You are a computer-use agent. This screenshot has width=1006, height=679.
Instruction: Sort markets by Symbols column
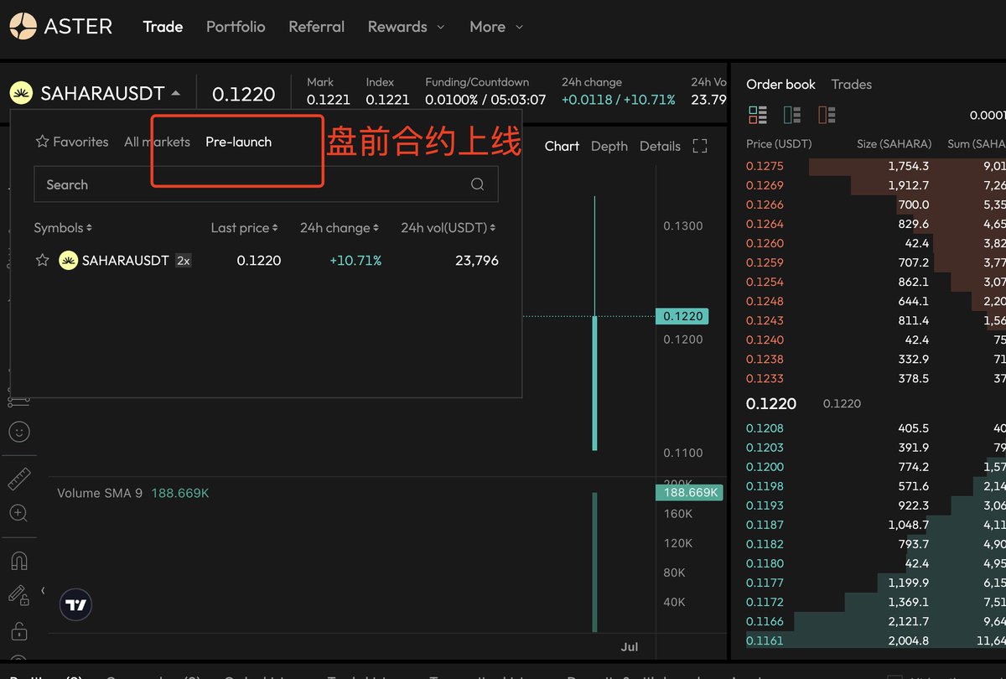tap(63, 228)
